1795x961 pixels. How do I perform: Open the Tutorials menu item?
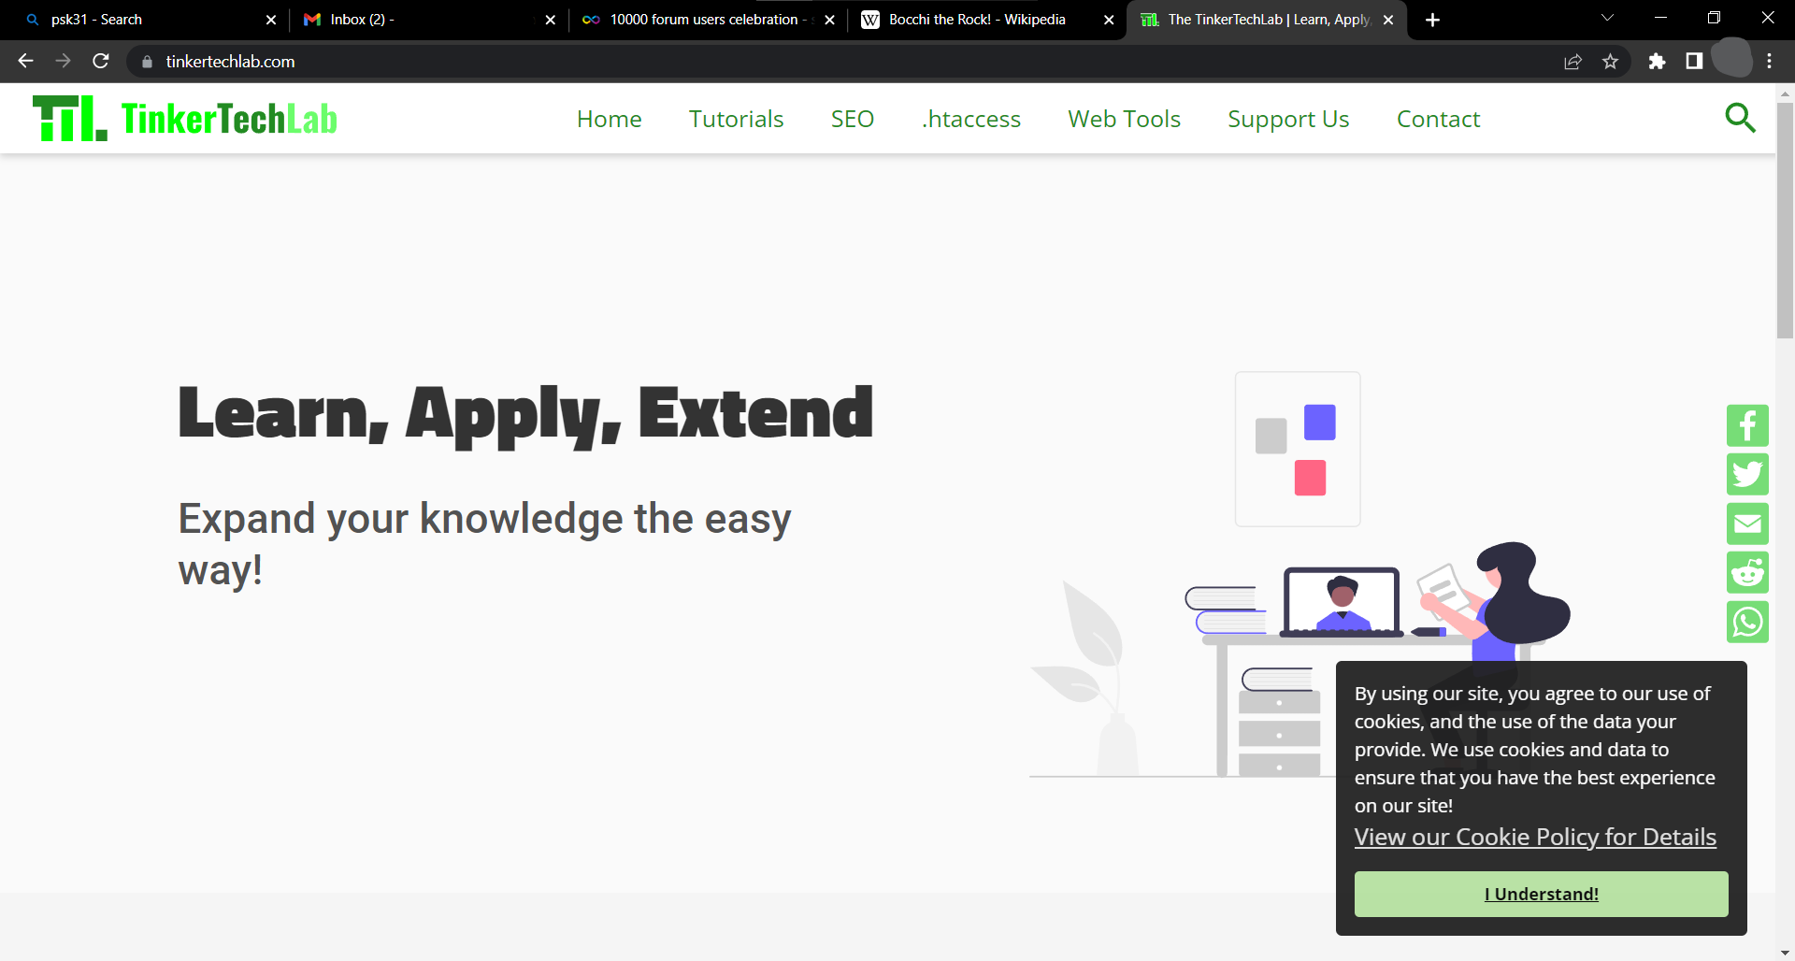pos(736,119)
